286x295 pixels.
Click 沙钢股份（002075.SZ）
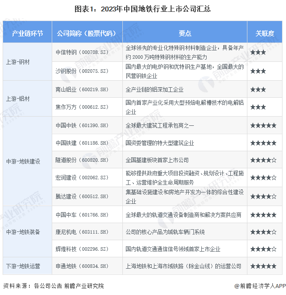click(x=82, y=71)
